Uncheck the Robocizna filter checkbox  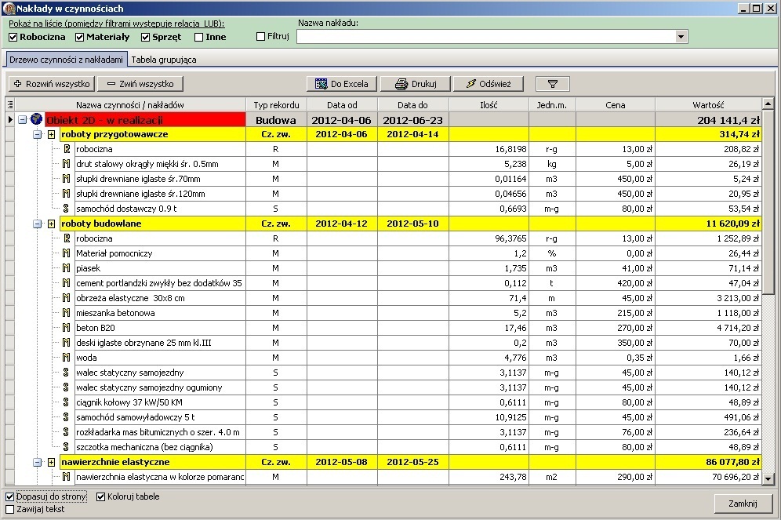(x=13, y=38)
